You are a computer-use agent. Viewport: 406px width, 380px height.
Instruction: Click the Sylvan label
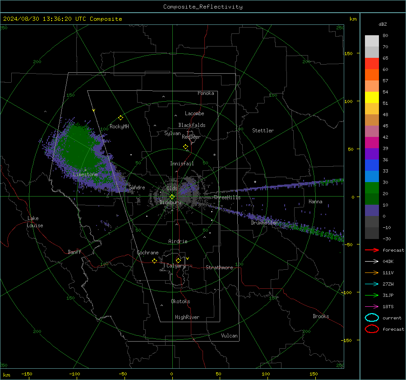[x=172, y=133]
